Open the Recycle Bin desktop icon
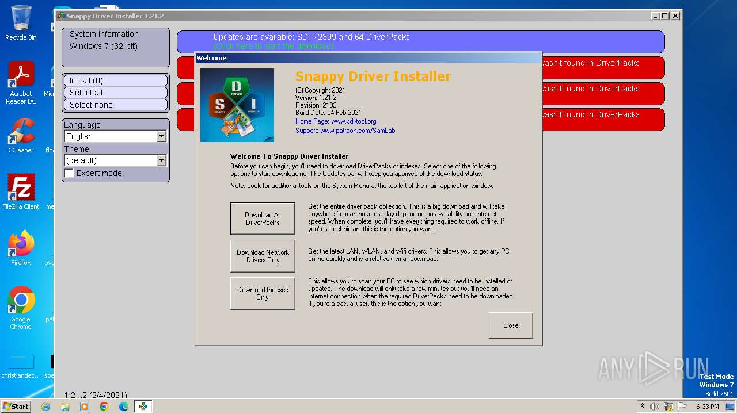The width and height of the screenshot is (737, 414). pos(21,23)
